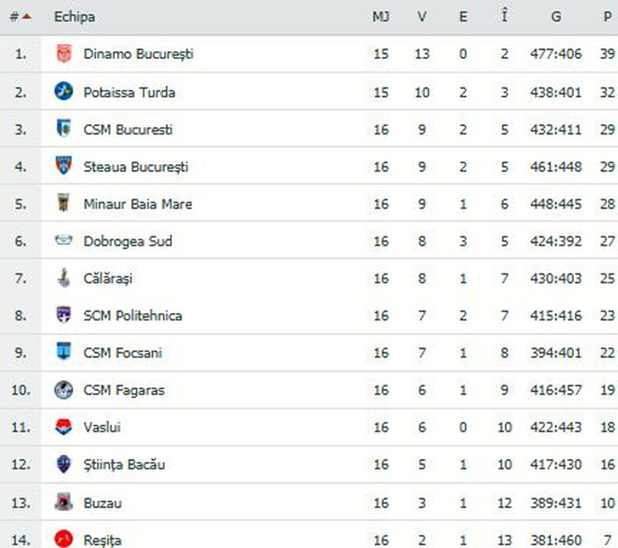
Task: Click the SCM Politehnica purple crest
Action: (x=63, y=315)
